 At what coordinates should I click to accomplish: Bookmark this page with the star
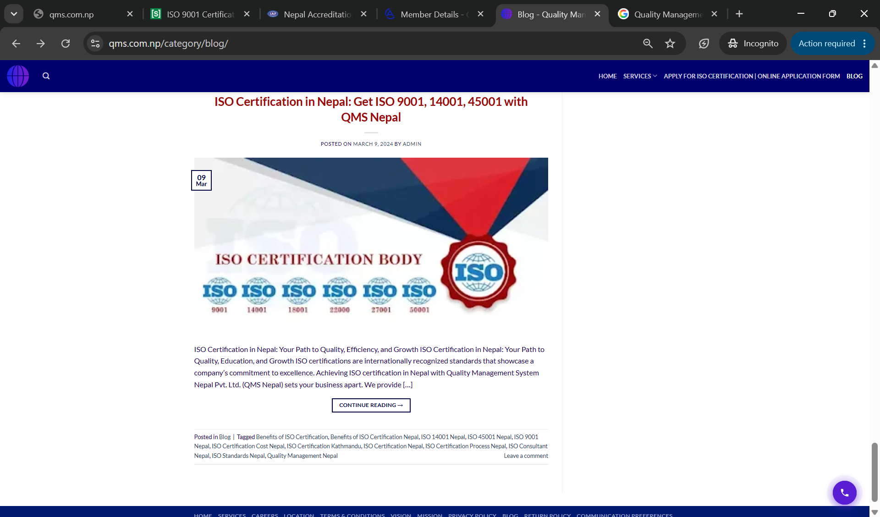[x=670, y=44]
